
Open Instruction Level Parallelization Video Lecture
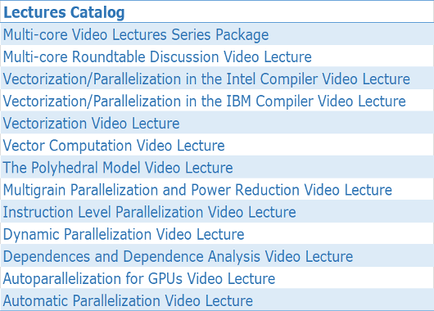(x=150, y=213)
